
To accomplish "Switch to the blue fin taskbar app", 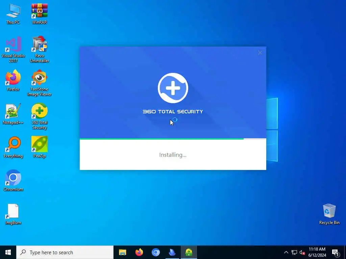I will pos(172,252).
